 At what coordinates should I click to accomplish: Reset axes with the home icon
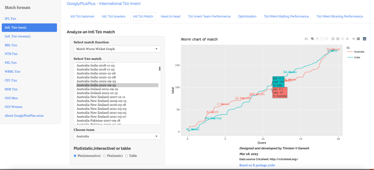(x=347, y=39)
